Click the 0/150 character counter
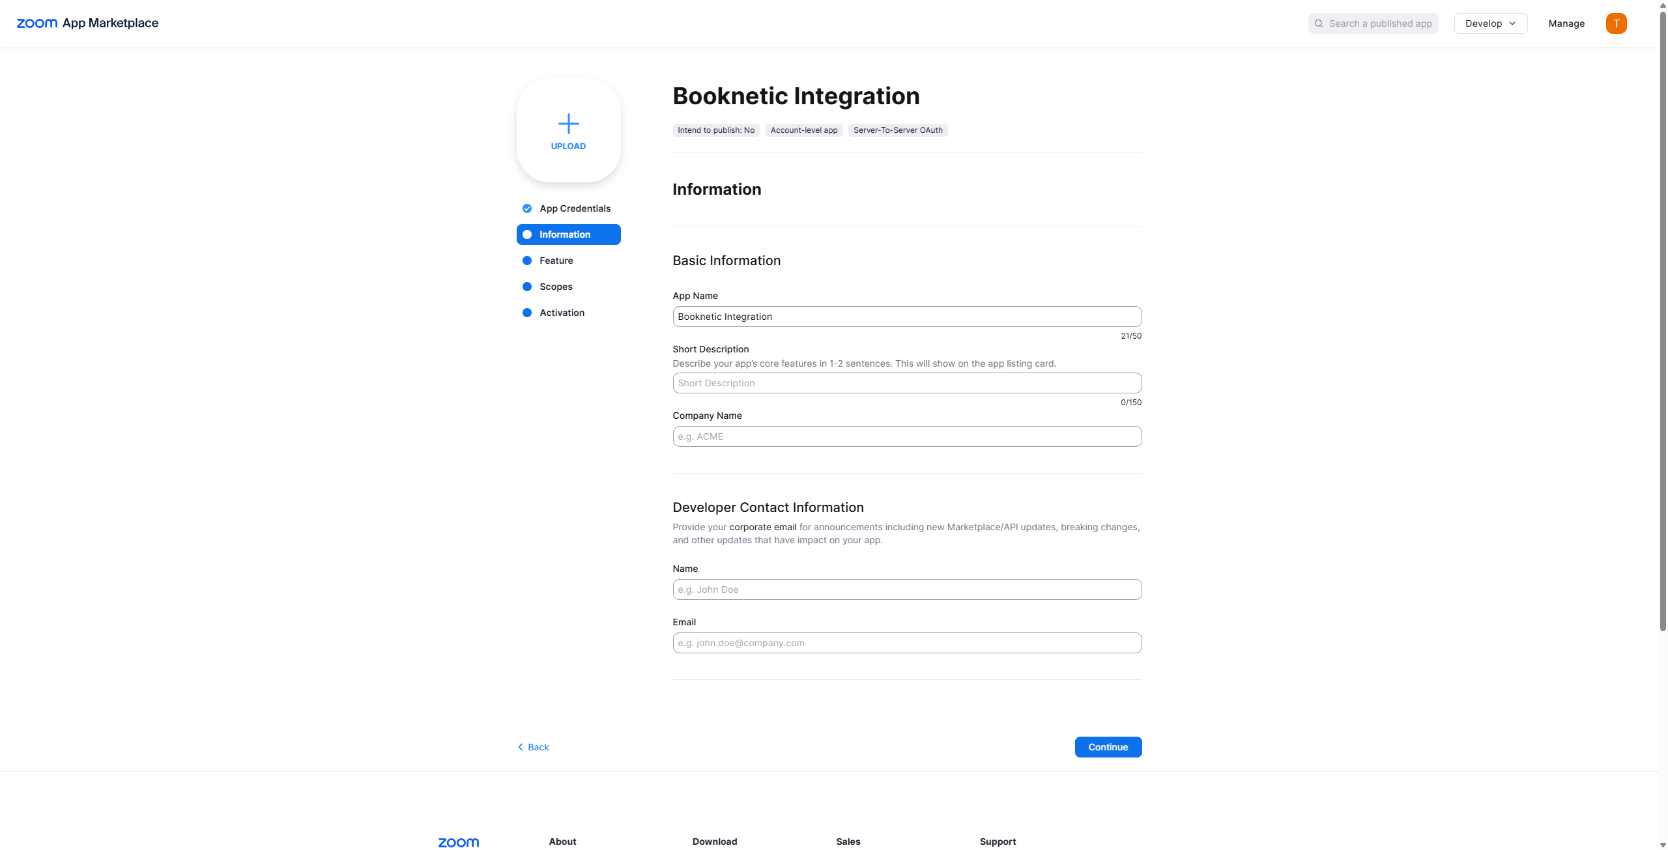The image size is (1668, 850). [x=1131, y=403]
